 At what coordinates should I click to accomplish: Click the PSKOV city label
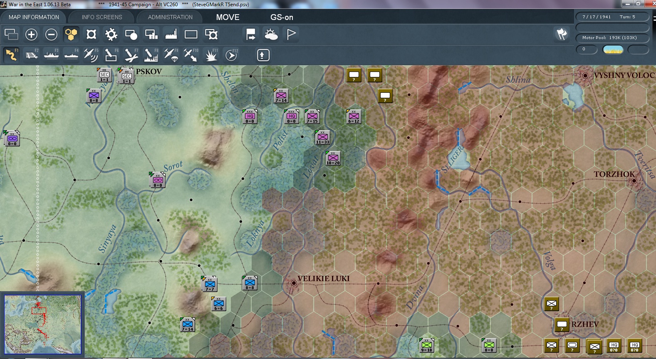point(149,72)
